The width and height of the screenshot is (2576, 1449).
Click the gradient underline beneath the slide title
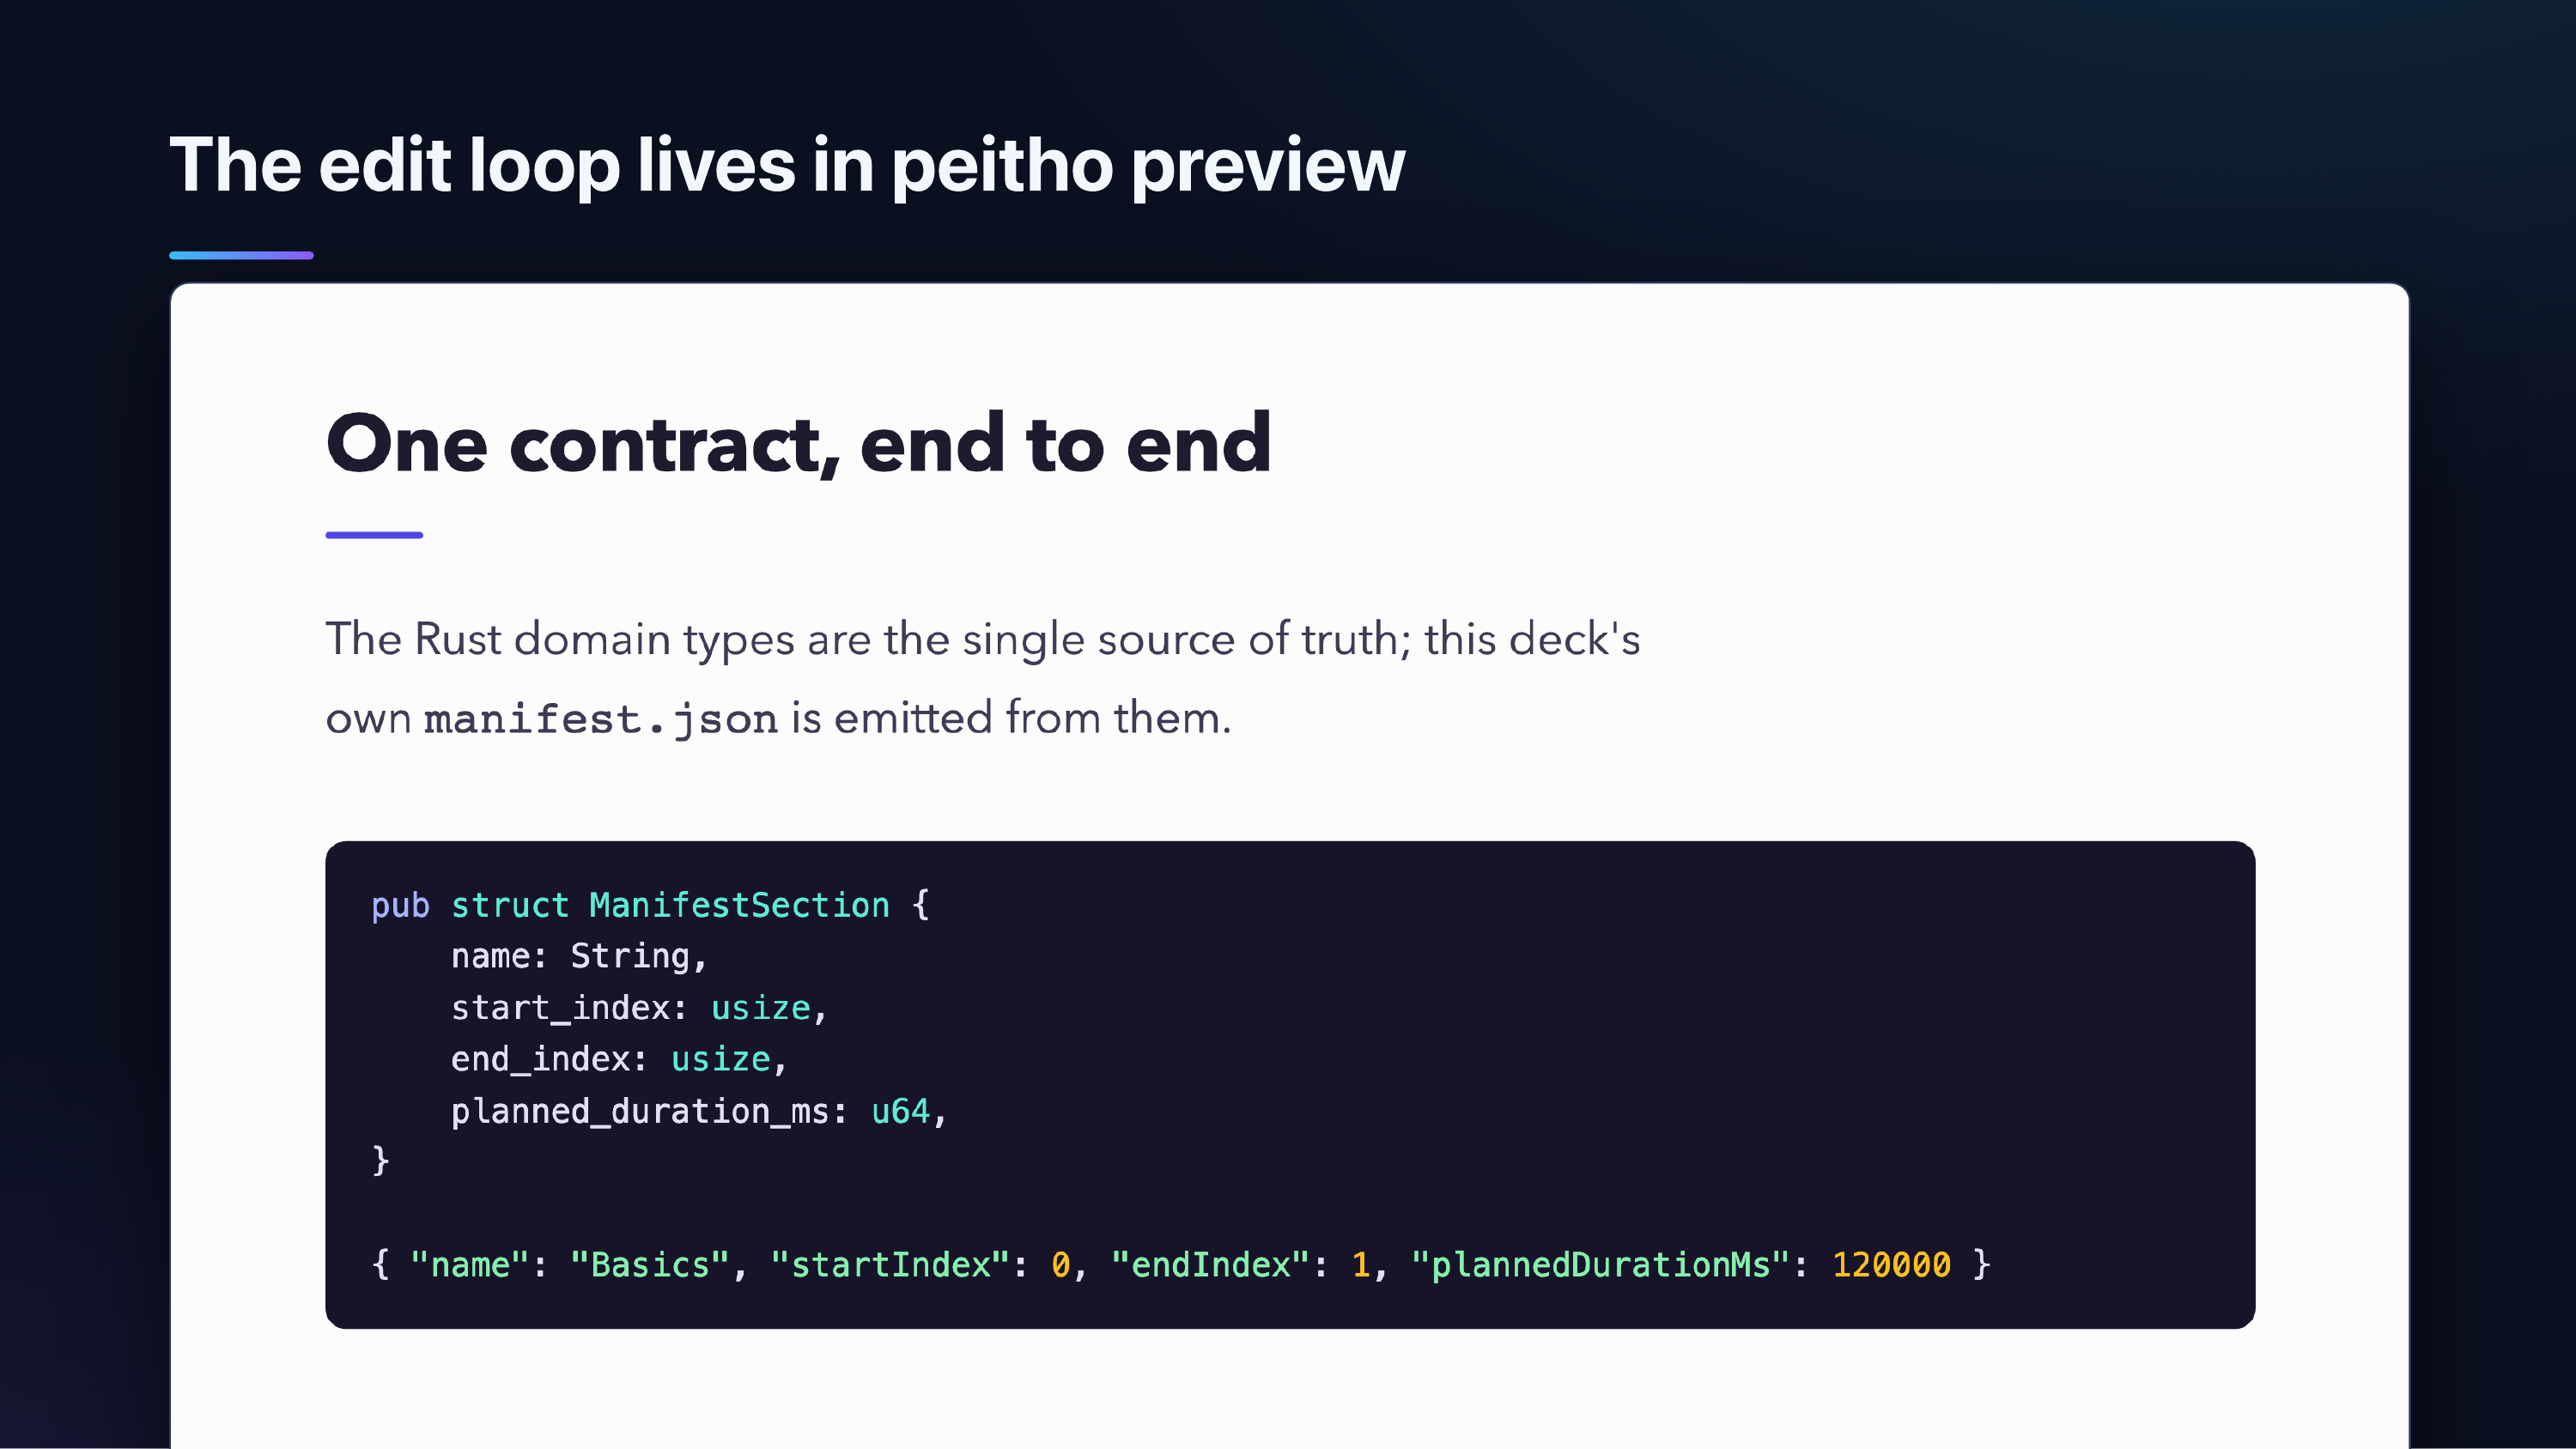coord(241,256)
